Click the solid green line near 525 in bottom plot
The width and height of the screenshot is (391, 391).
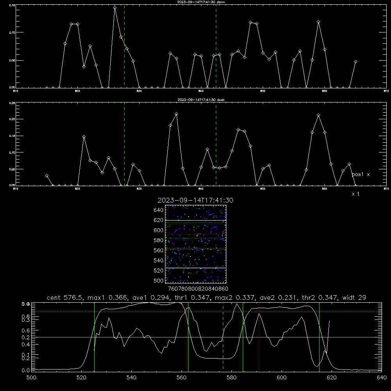click(94, 337)
